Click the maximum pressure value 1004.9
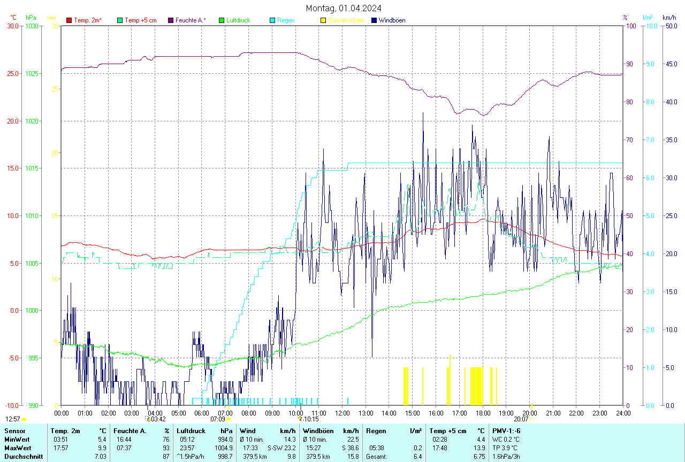 tap(223, 448)
